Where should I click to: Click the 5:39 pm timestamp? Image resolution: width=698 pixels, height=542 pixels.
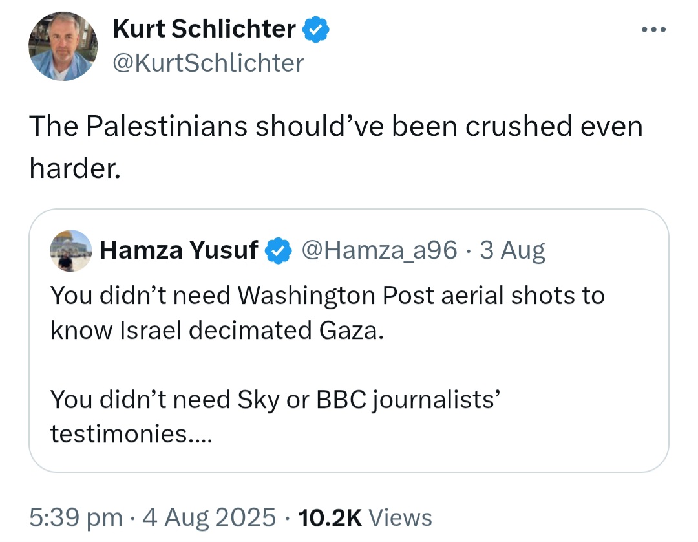click(x=76, y=517)
